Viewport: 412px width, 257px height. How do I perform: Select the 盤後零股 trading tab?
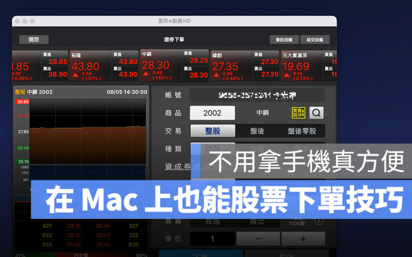302,131
